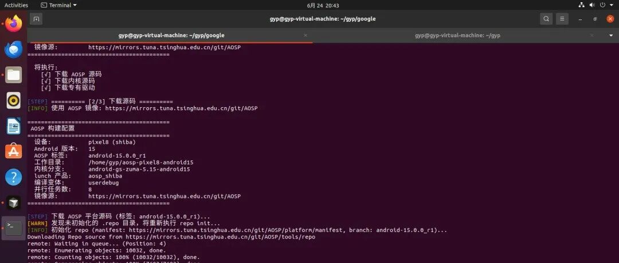Click the 'AOSP 构建配置' heading text

point(53,128)
